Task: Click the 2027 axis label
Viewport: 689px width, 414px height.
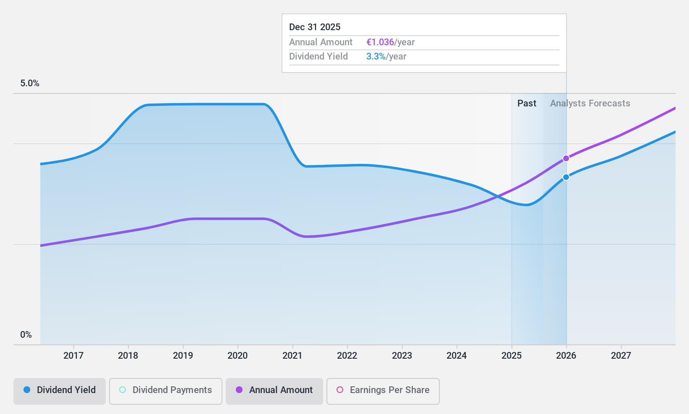Action: click(x=621, y=356)
